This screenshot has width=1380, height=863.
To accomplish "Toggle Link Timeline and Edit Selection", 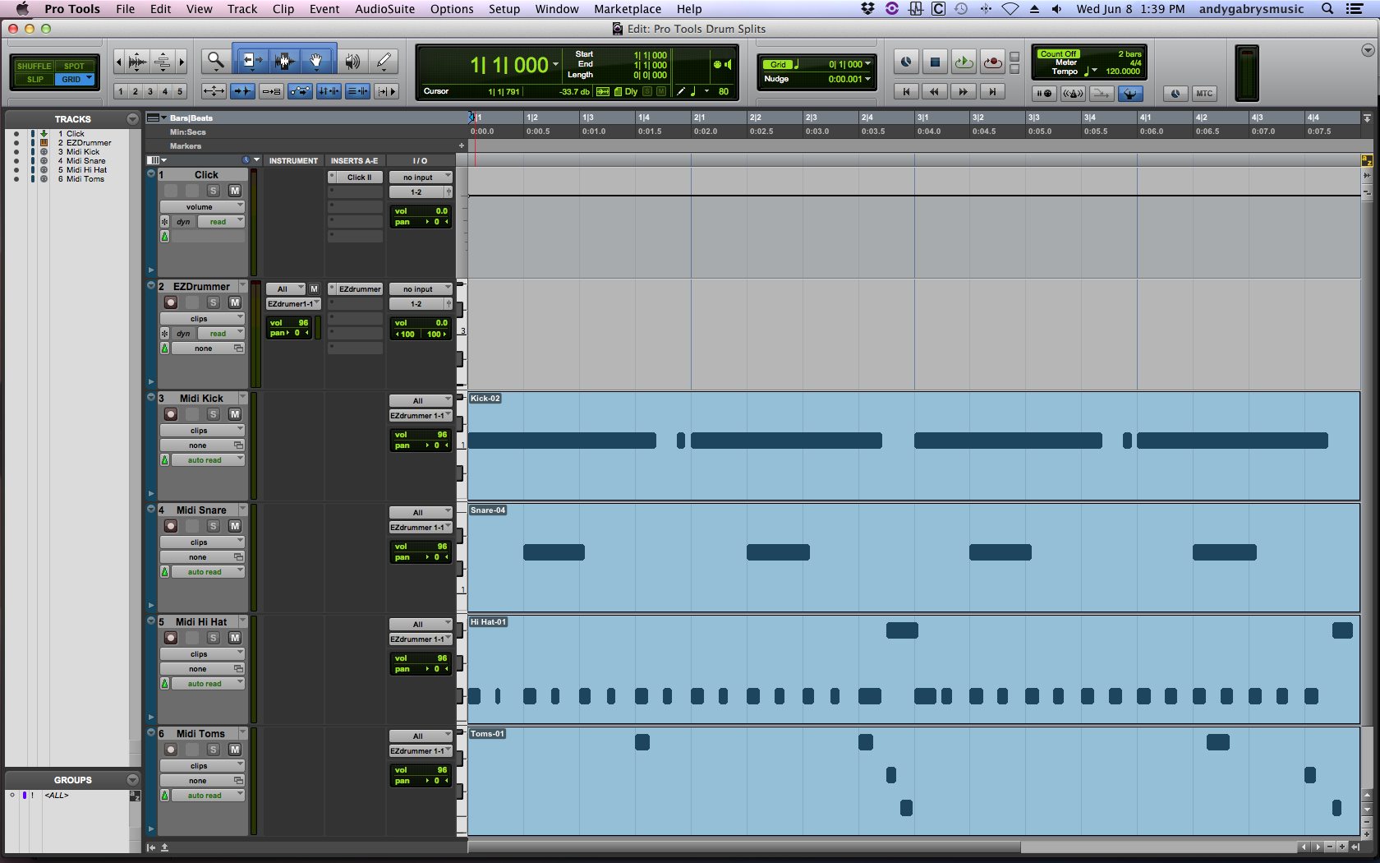I will (329, 91).
